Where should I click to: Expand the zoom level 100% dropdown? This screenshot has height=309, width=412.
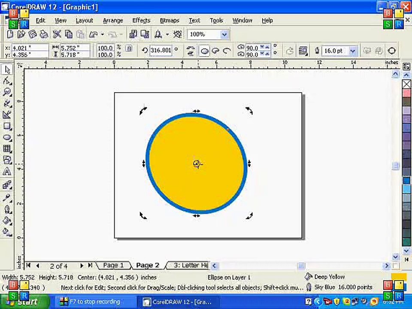(224, 34)
